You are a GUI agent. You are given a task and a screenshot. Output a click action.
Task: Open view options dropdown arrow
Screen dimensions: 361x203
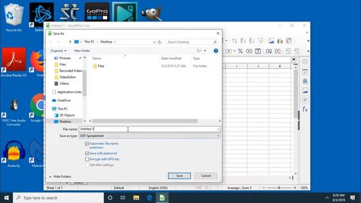(205, 51)
